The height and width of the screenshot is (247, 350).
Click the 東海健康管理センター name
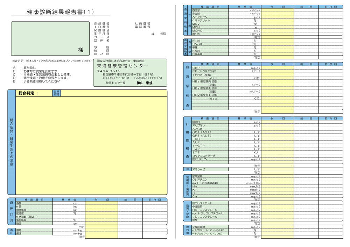122,66
